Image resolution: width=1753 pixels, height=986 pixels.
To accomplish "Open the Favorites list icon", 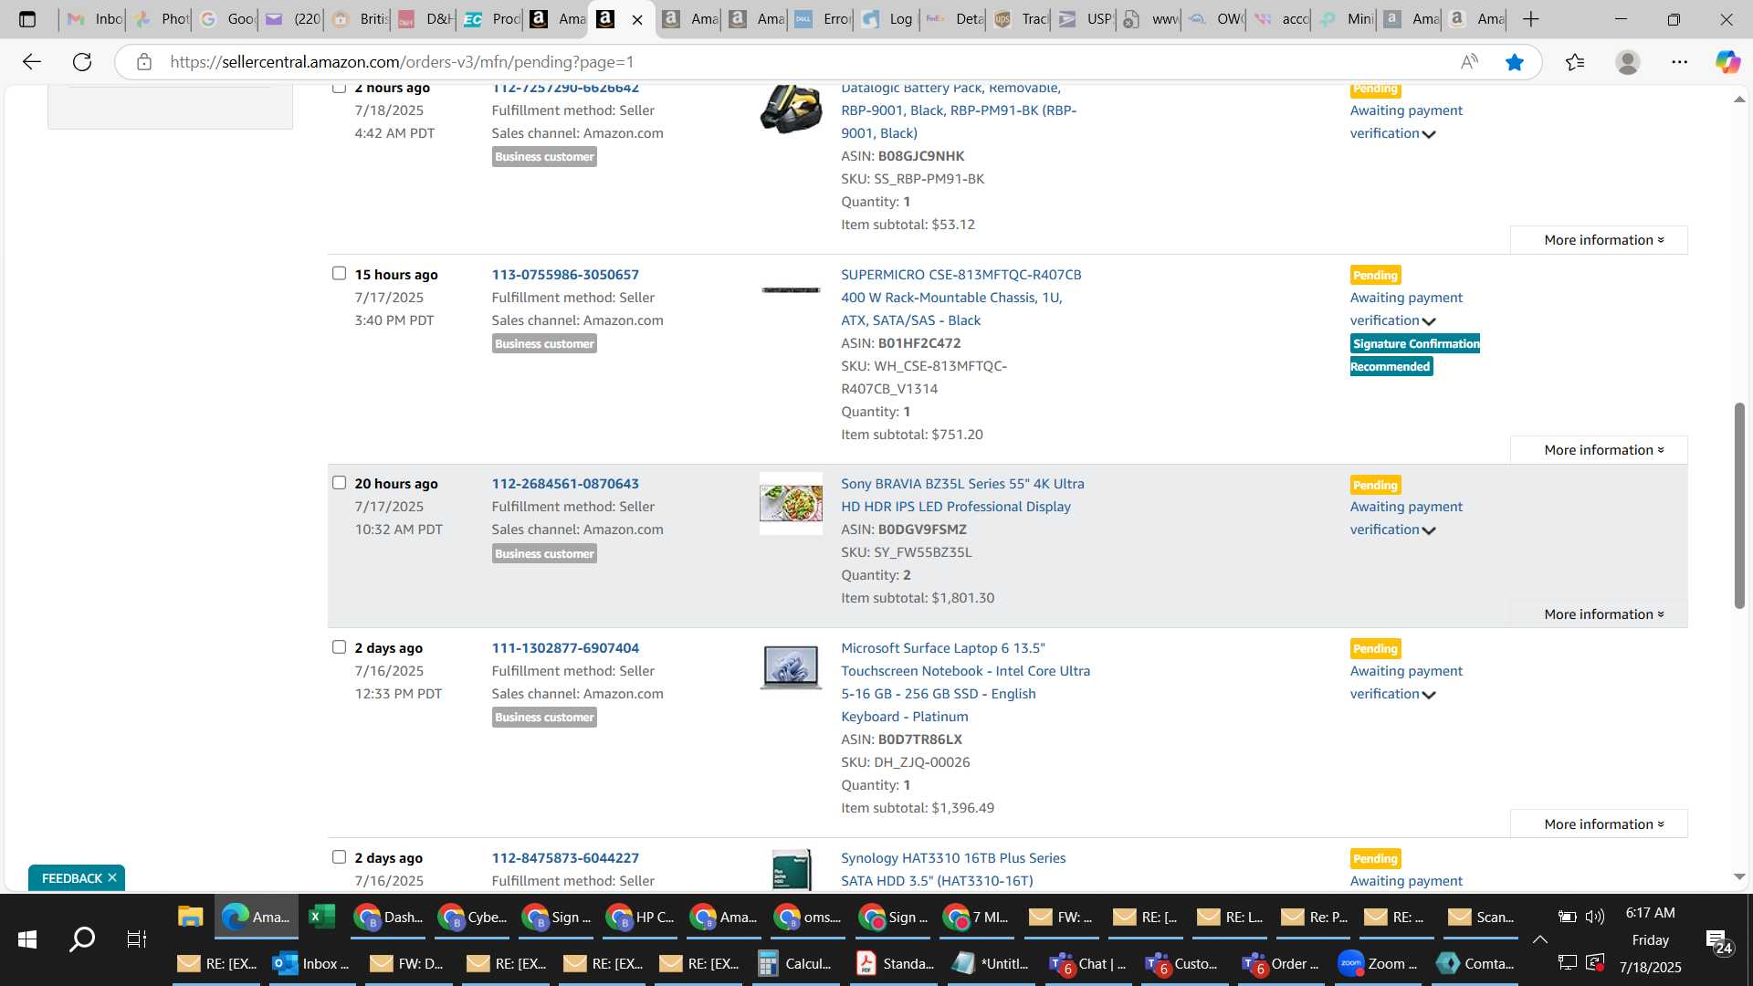I will [x=1575, y=61].
